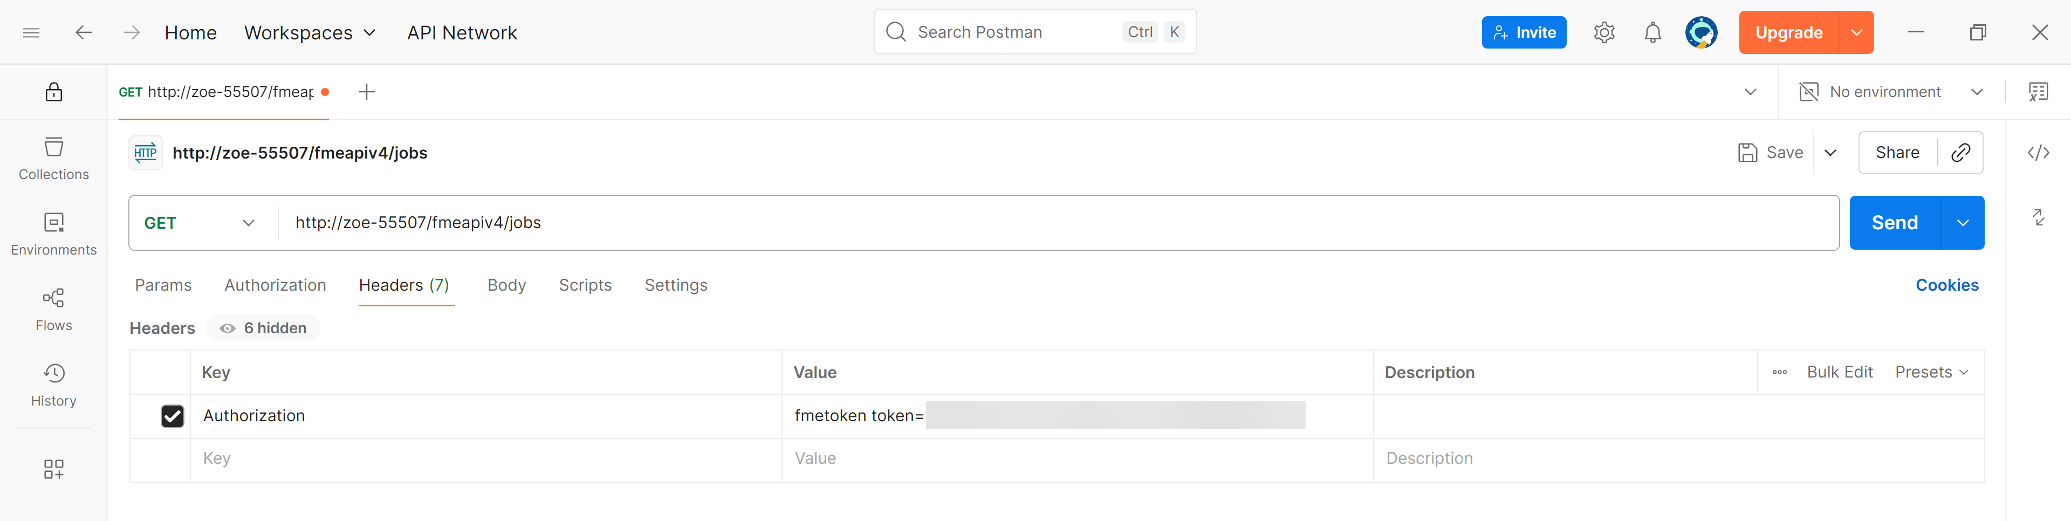The height and width of the screenshot is (521, 2071).
Task: Click the Cookies link
Action: pos(1947,285)
